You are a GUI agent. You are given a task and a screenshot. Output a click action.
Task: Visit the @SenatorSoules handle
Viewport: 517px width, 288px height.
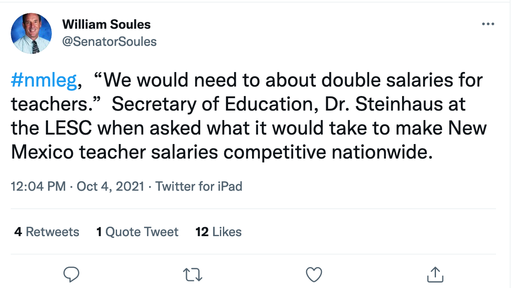pos(109,42)
